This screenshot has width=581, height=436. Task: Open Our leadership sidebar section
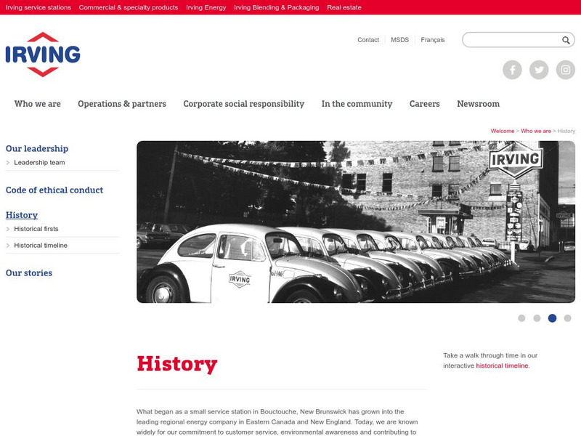(37, 149)
